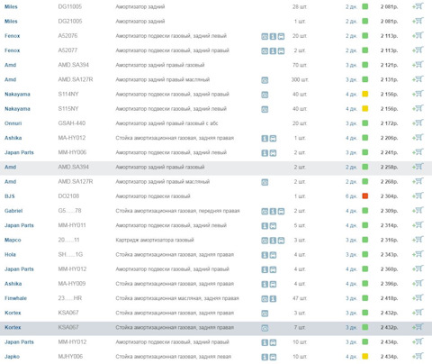Select highlighted Amd AMD.SA394 row at 2 258р.
Screen dimensions: 432x364
(216, 167)
